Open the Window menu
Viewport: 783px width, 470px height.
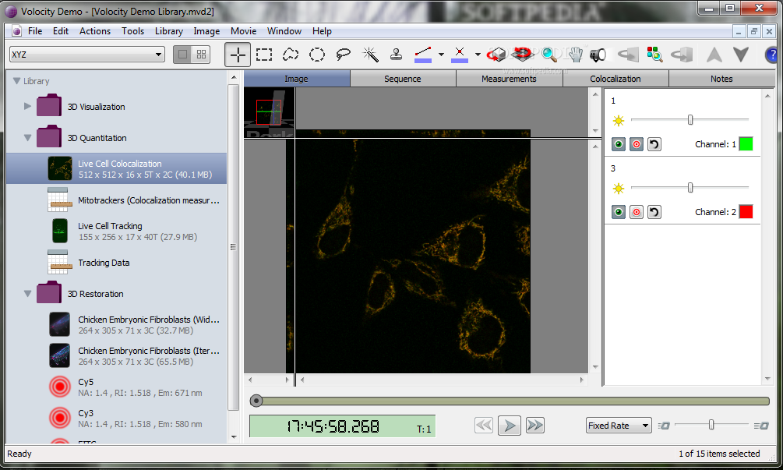284,31
